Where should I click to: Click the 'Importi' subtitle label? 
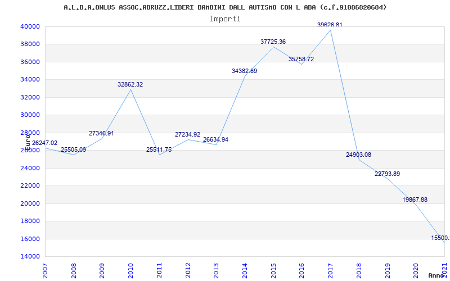225,19
